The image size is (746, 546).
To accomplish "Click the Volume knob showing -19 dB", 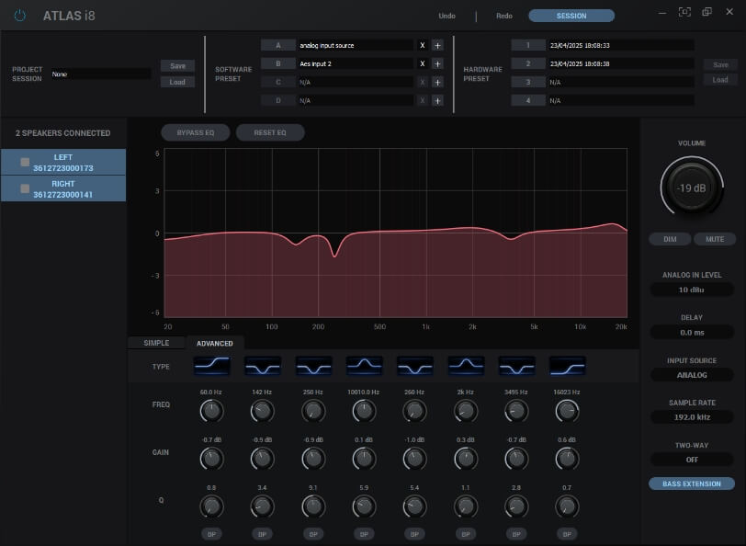I will coord(692,188).
